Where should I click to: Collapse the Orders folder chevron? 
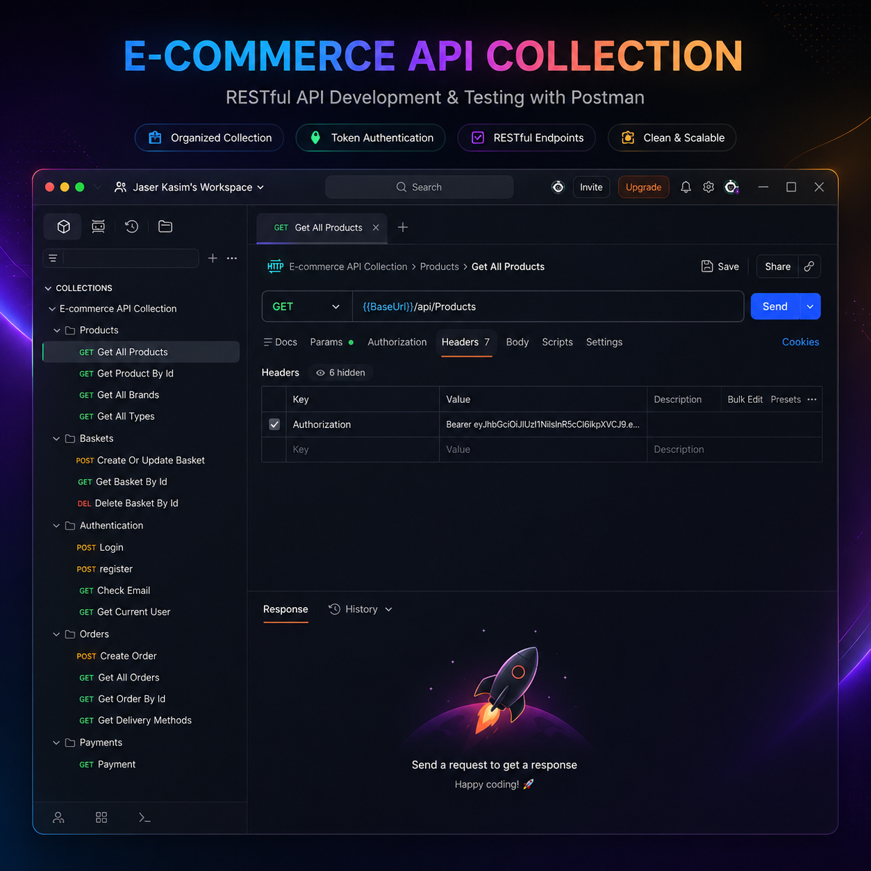57,634
